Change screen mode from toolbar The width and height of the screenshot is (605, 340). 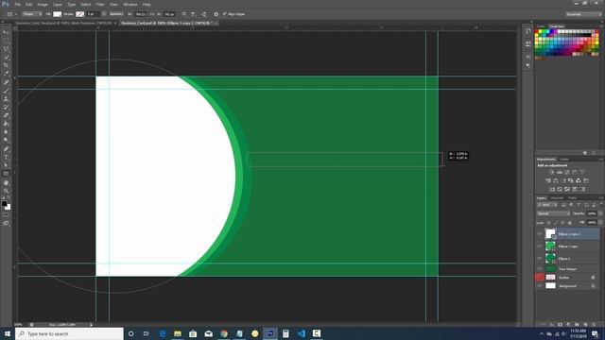tap(6, 223)
